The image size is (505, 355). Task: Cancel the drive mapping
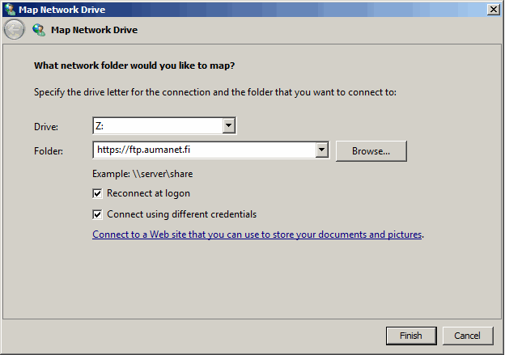pyautogui.click(x=468, y=336)
